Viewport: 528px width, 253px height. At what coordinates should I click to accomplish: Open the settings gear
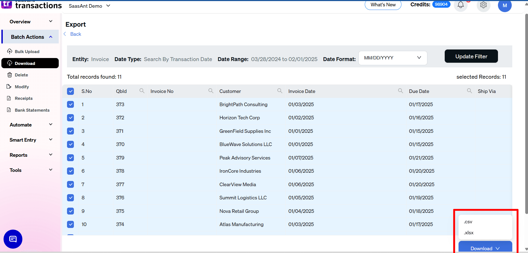click(x=483, y=5)
